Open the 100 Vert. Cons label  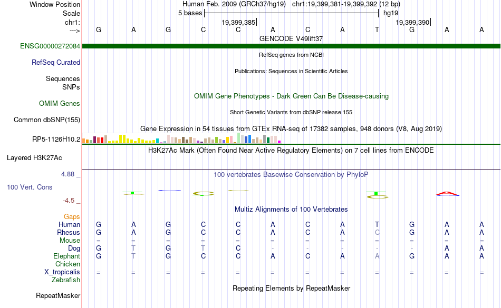pos(30,187)
